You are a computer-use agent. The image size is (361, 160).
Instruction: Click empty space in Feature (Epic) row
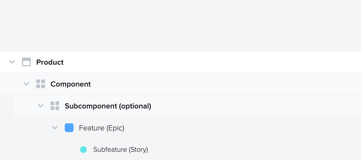click(241, 128)
